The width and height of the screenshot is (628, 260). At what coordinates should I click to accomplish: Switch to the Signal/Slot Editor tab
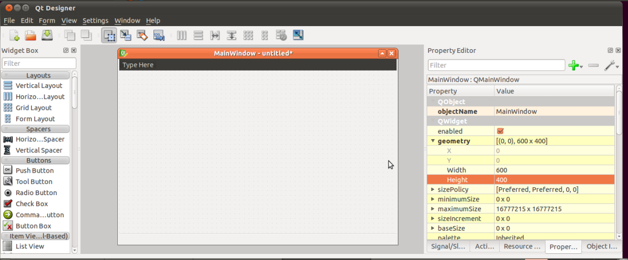[448, 246]
